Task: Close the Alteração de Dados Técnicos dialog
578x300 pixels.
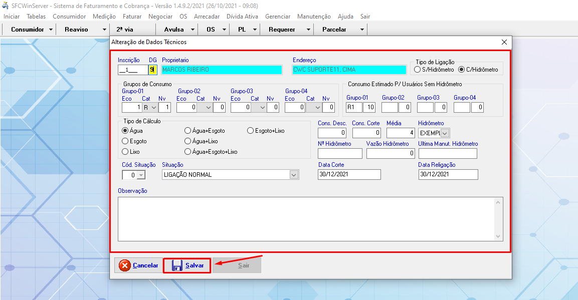Action: click(504, 42)
